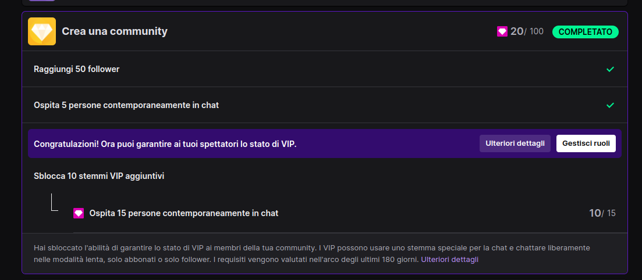Click the green COMPLETATO badge

point(585,31)
